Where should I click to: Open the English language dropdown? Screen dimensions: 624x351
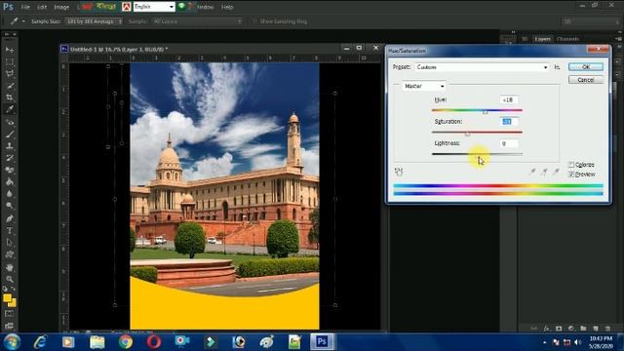[x=154, y=7]
